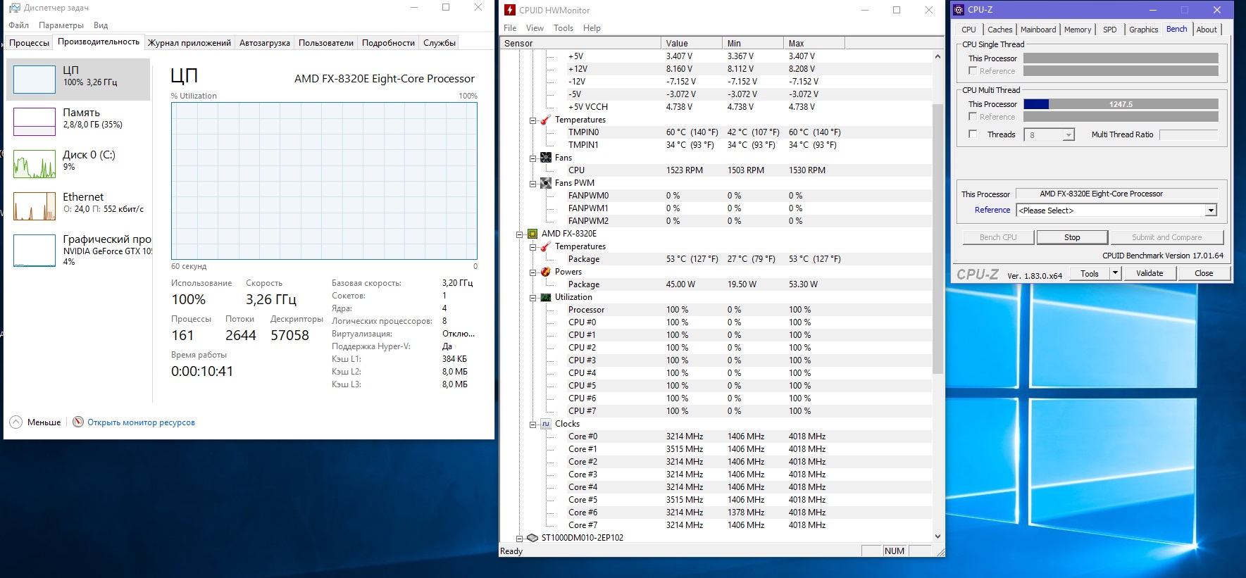Switch to the Автозагрузка tab

(265, 43)
